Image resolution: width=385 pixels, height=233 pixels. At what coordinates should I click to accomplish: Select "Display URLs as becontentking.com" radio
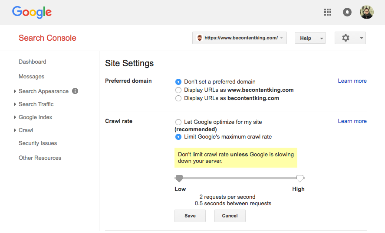tap(178, 98)
